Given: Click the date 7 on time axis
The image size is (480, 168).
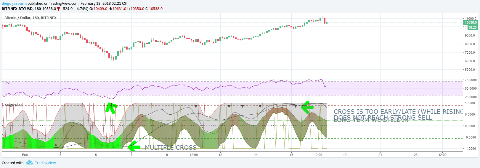Looking at the screenshot, I should click(x=131, y=155).
